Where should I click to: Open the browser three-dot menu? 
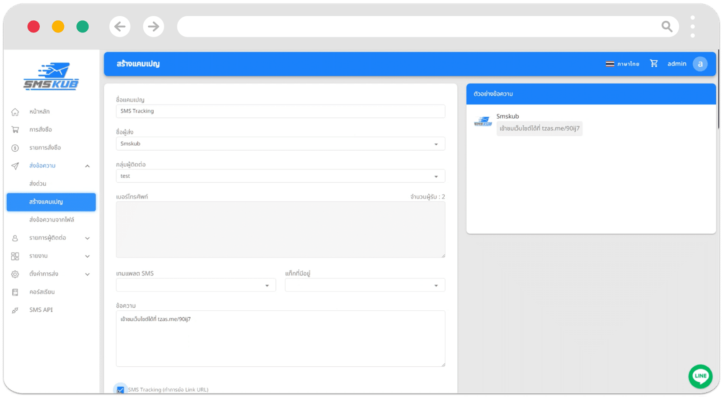tap(692, 27)
